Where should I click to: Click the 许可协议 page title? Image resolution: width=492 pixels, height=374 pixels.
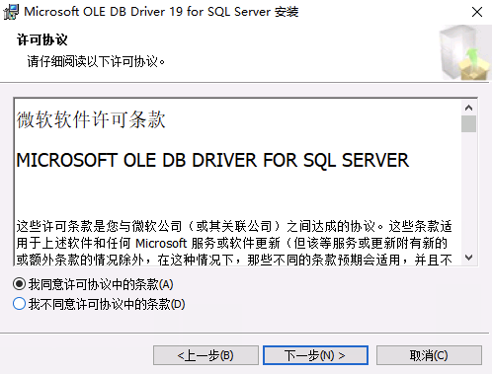[42, 39]
